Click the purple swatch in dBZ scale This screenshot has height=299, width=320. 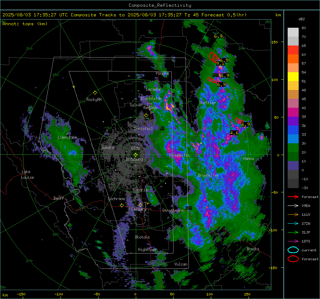click(293, 121)
